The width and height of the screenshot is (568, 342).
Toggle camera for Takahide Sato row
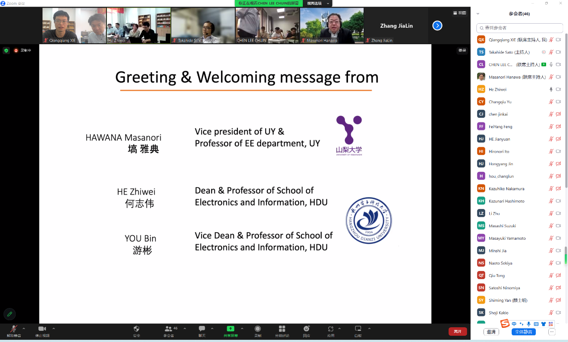coord(558,52)
